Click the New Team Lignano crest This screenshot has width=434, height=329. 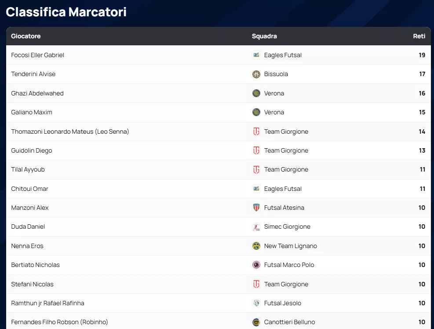(x=256, y=246)
